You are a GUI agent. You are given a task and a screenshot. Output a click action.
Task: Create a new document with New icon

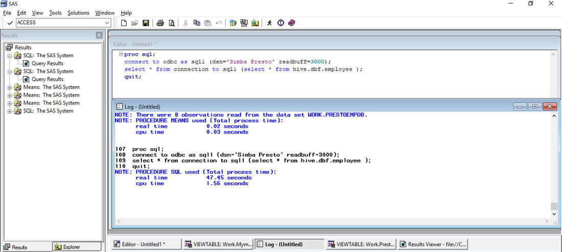[124, 23]
